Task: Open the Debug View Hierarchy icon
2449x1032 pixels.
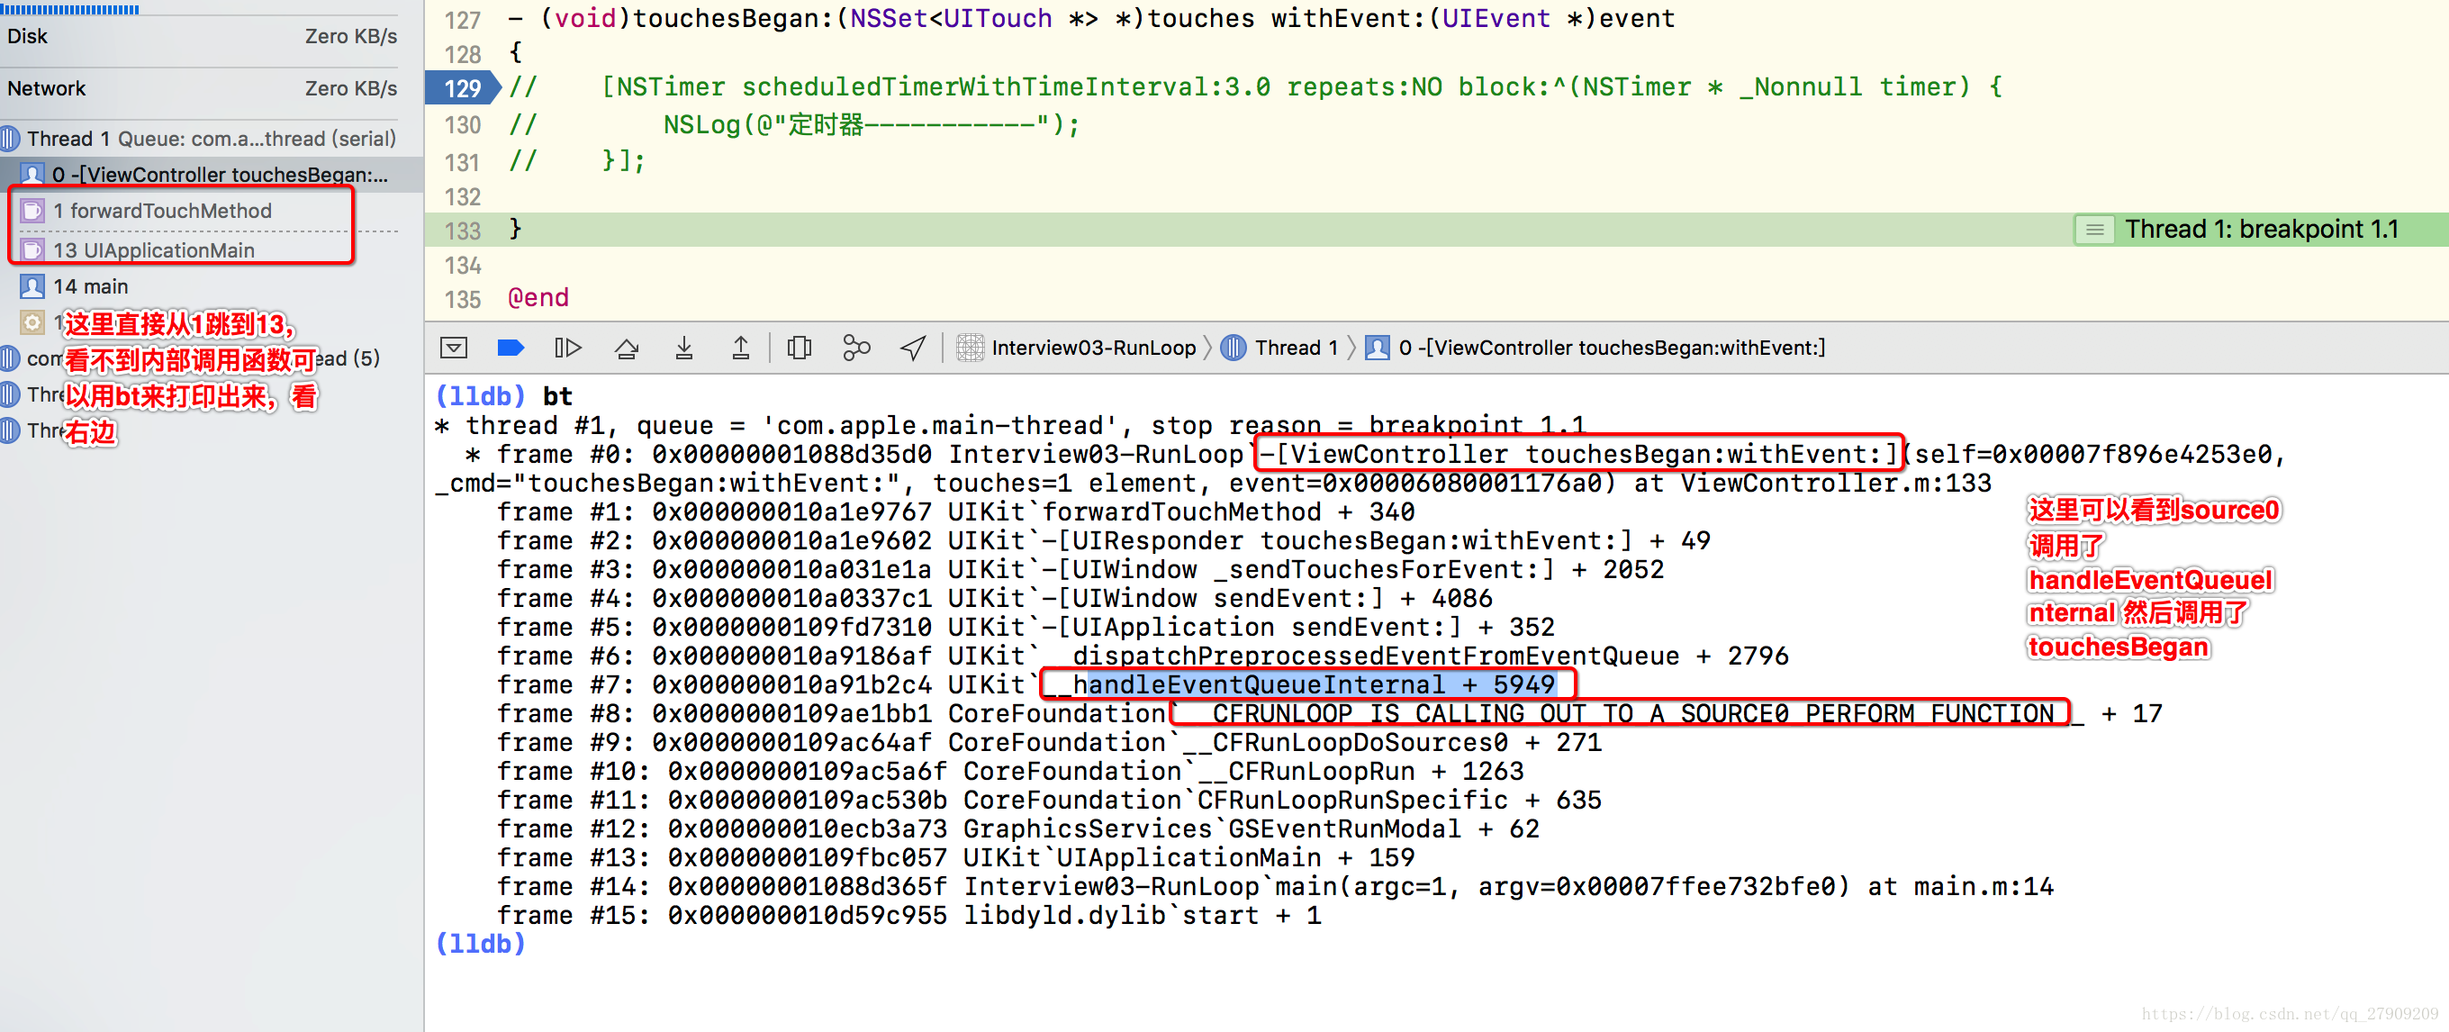Action: [x=800, y=349]
